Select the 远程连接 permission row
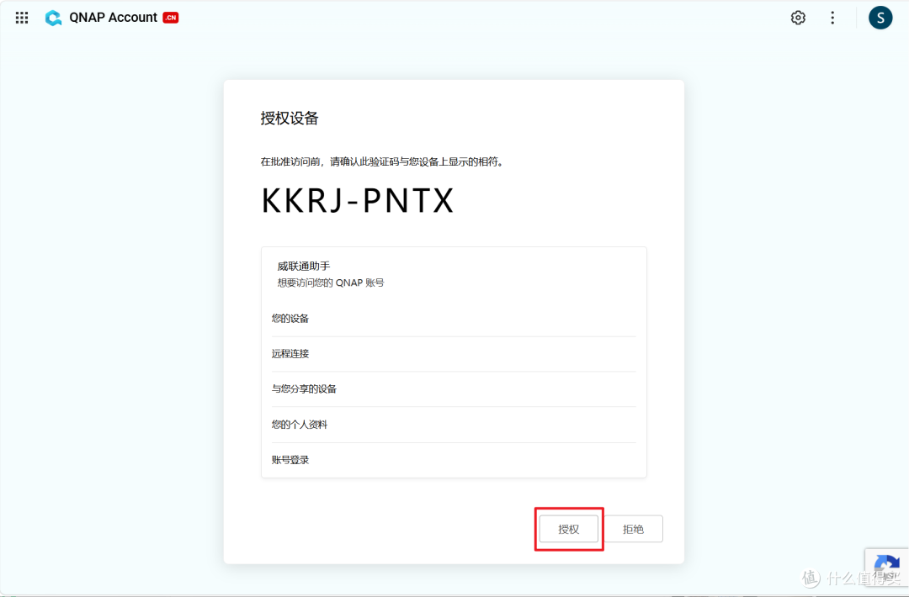909x597 pixels. pos(454,354)
